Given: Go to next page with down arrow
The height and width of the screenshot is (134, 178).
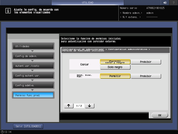Looking at the screenshot, I should (x=90, y=106).
